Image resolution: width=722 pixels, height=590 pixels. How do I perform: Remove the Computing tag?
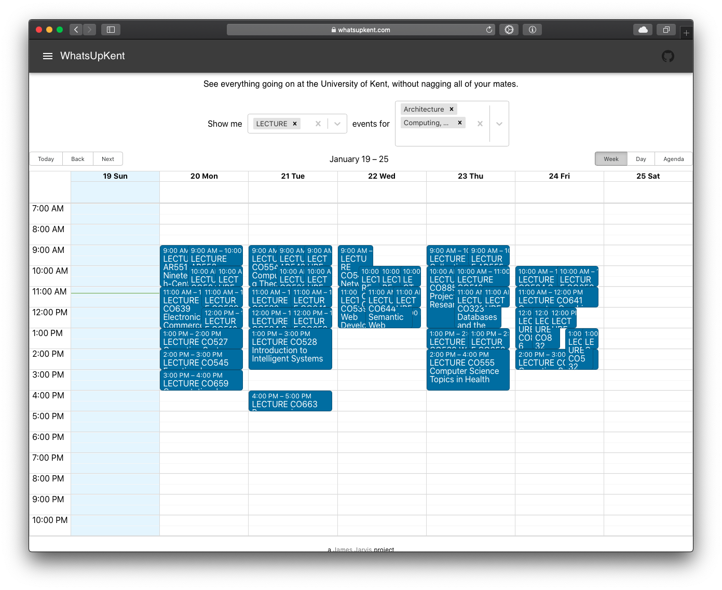coord(460,123)
